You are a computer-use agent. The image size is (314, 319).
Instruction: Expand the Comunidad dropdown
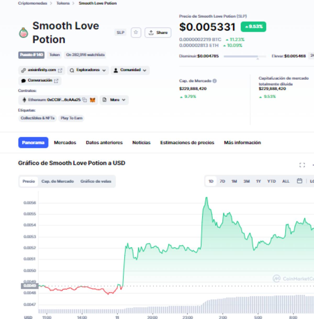[130, 70]
